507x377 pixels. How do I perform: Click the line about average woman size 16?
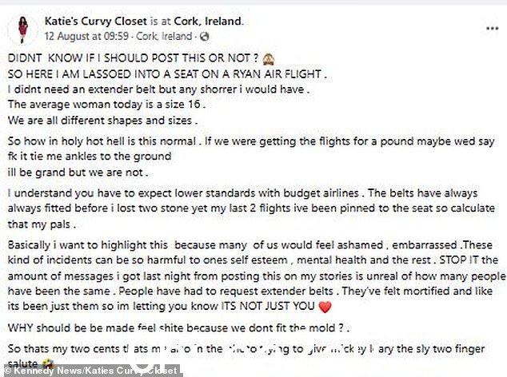point(106,105)
